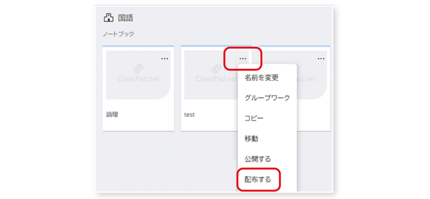Open the three-dot menu on the rightmost notebook
This screenshot has height=199, width=430.
[321, 59]
